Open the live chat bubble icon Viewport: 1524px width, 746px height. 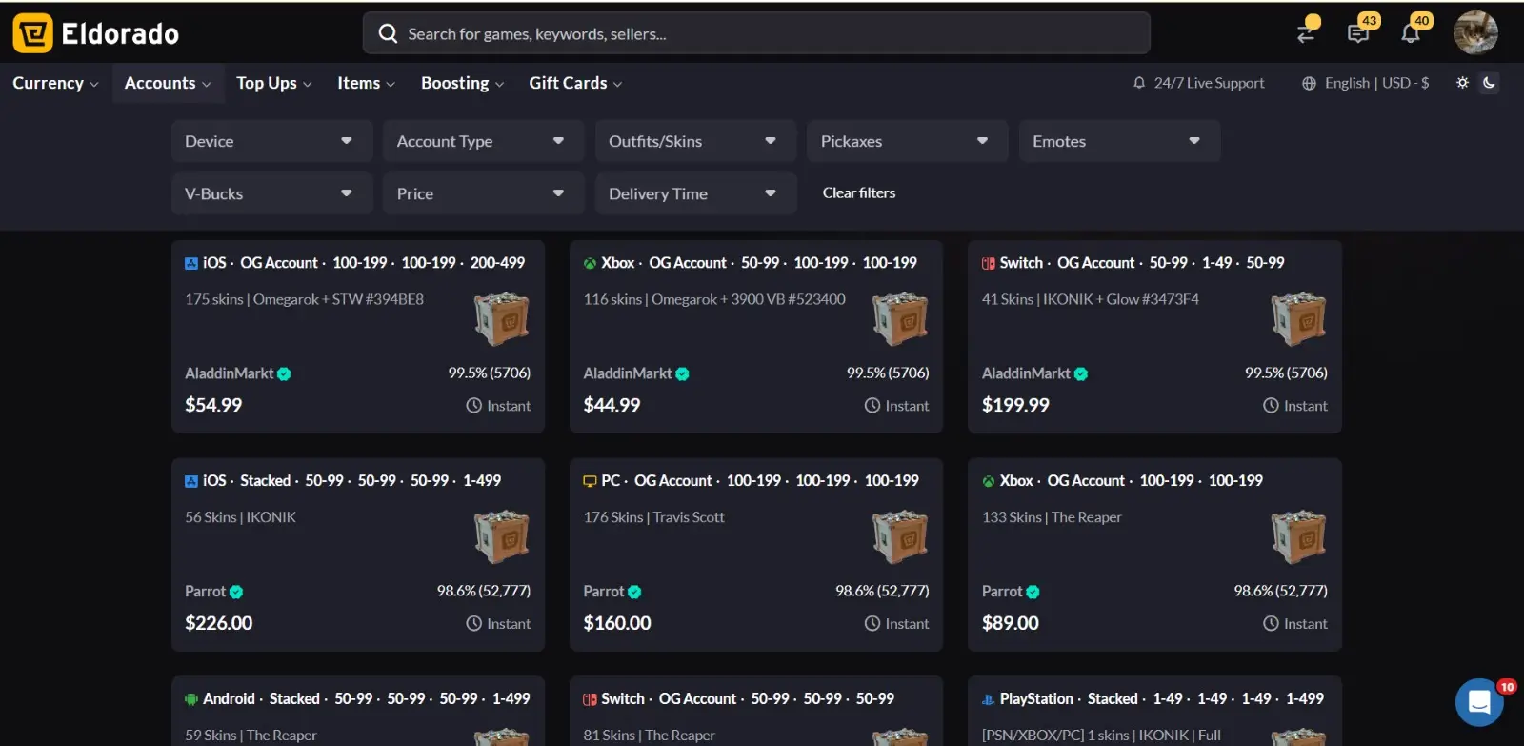[1479, 702]
